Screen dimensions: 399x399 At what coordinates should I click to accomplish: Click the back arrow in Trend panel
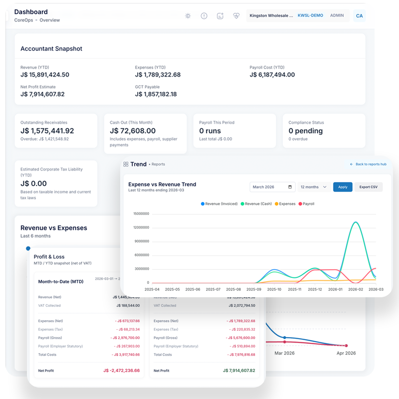tap(352, 164)
